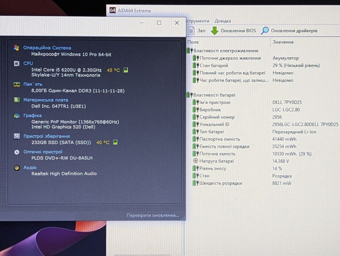Open the Графіка section link
Image resolution: width=340 pixels, height=256 pixels.
[32, 115]
